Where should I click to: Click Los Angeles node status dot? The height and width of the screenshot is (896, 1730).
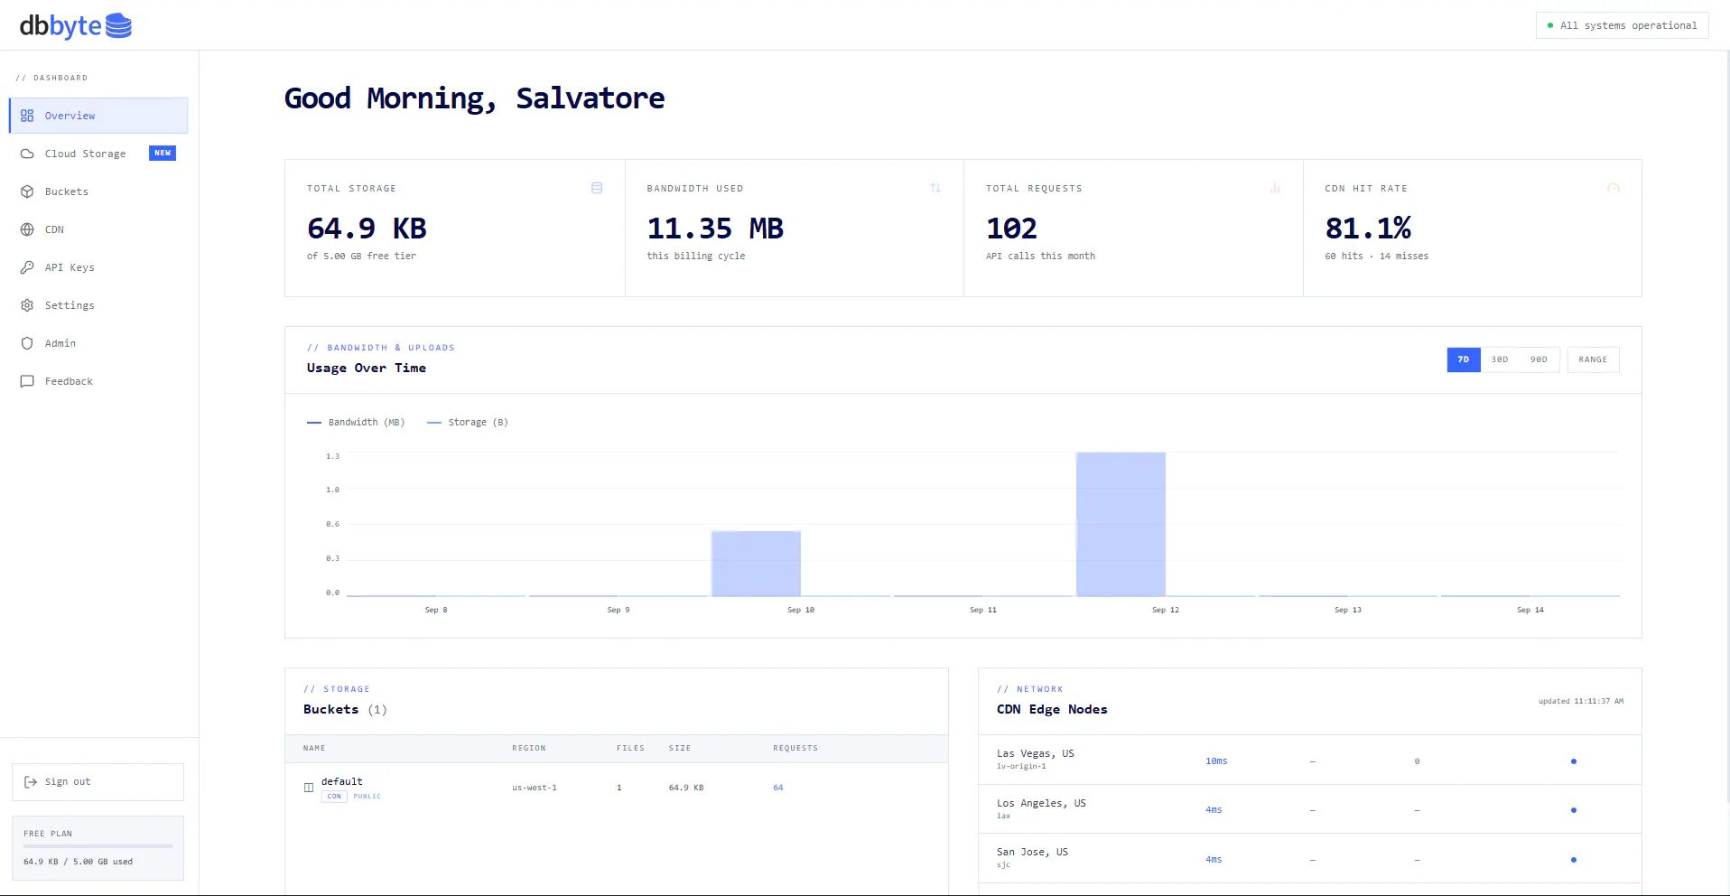point(1574,810)
